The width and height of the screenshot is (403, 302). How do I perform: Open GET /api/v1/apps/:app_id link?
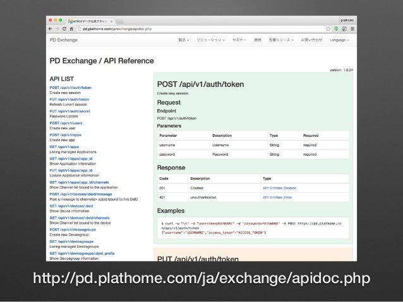coord(71,159)
